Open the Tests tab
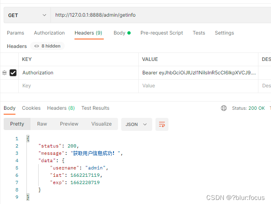This screenshot has width=271, height=204. coord(199,33)
